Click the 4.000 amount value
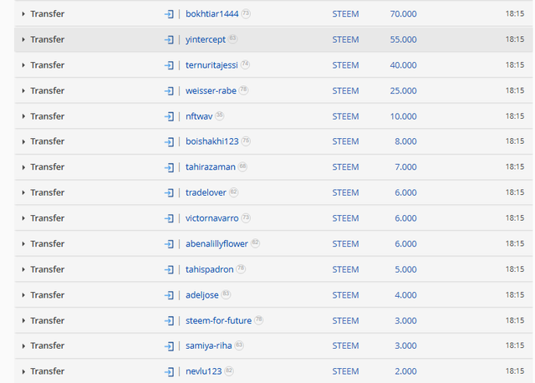Viewport: 535px width, 383px height. click(x=405, y=295)
